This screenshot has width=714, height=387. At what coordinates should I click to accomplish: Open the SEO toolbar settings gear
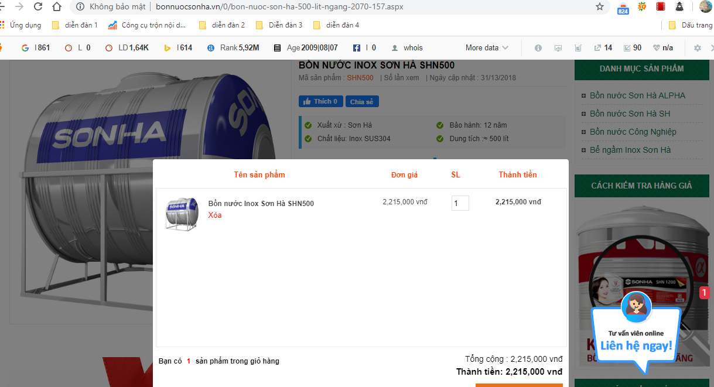[x=697, y=48]
